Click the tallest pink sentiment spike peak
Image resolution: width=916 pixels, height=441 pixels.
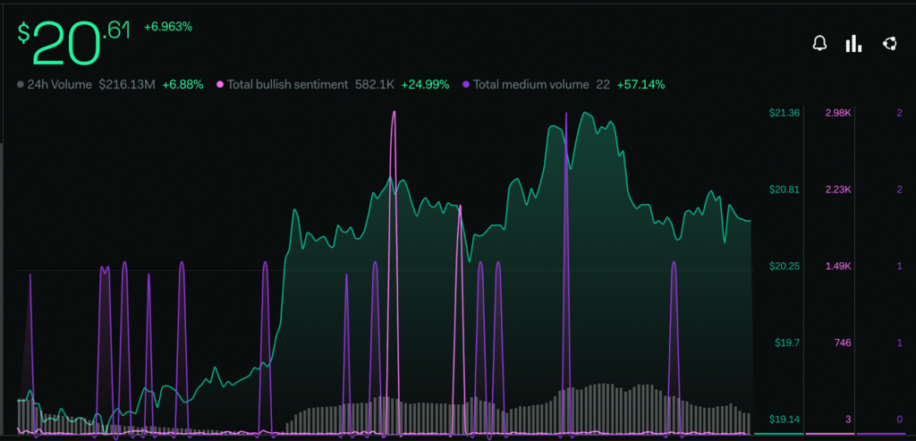394,112
